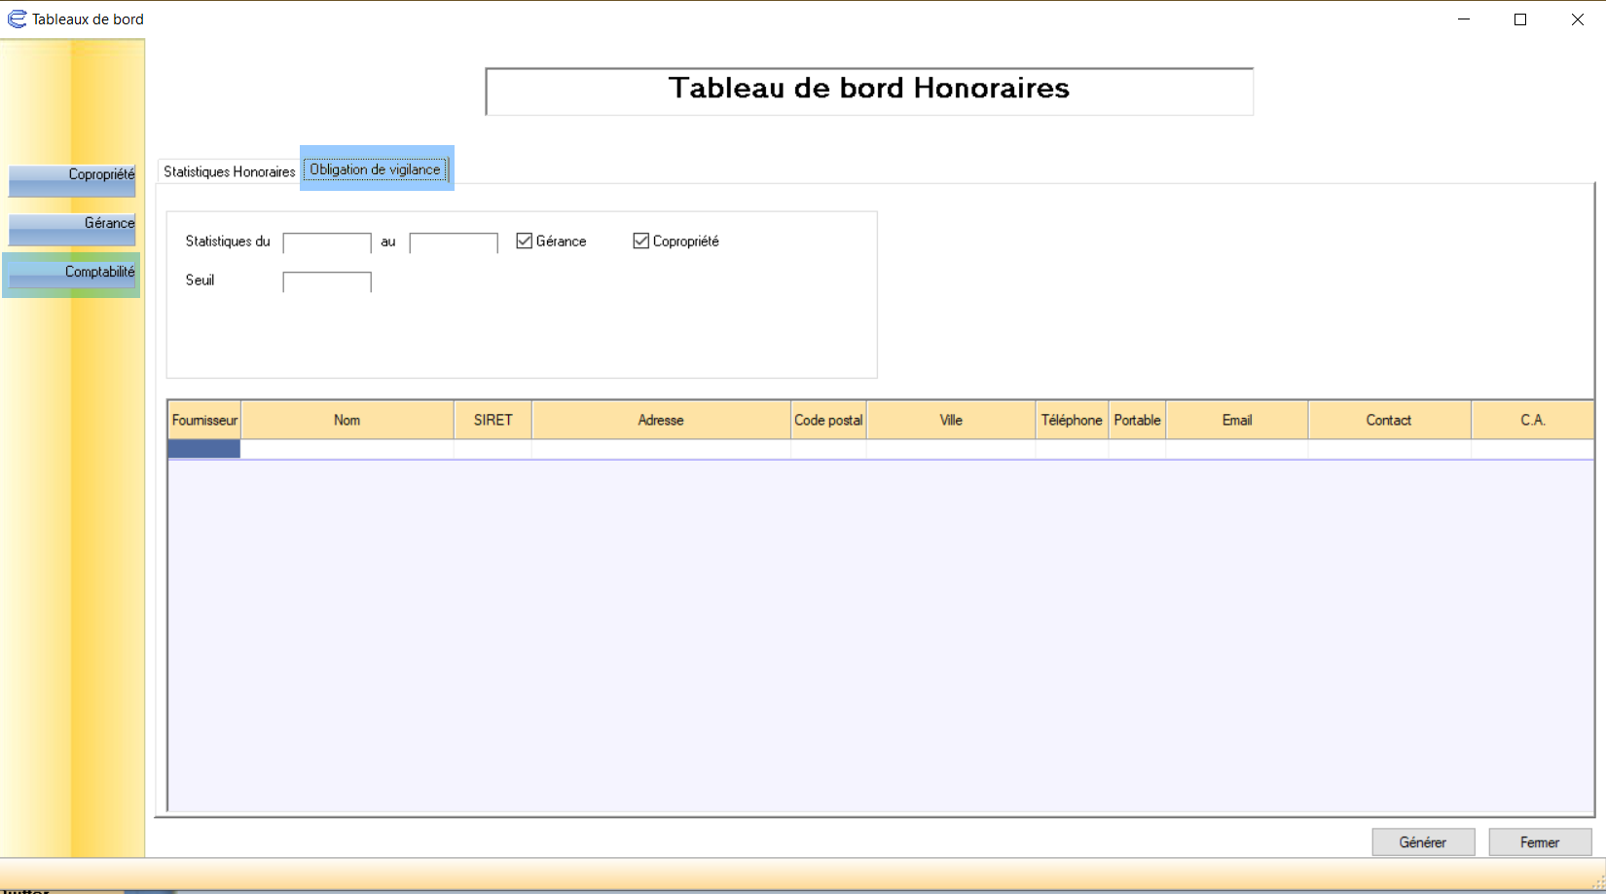Switch to the Statistiques Honoraires tab
The height and width of the screenshot is (894, 1606).
(x=229, y=171)
